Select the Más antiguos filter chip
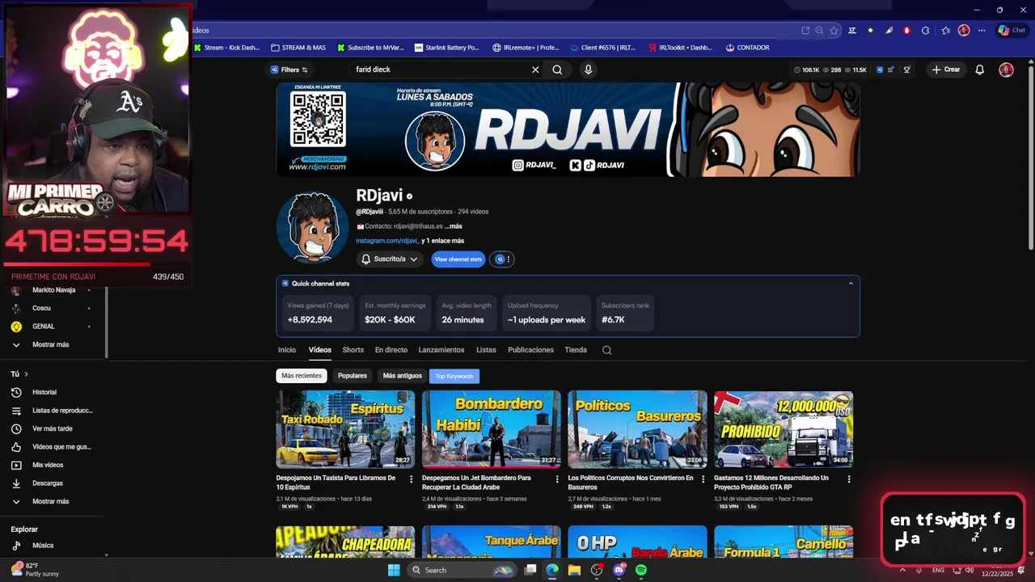 pos(403,376)
